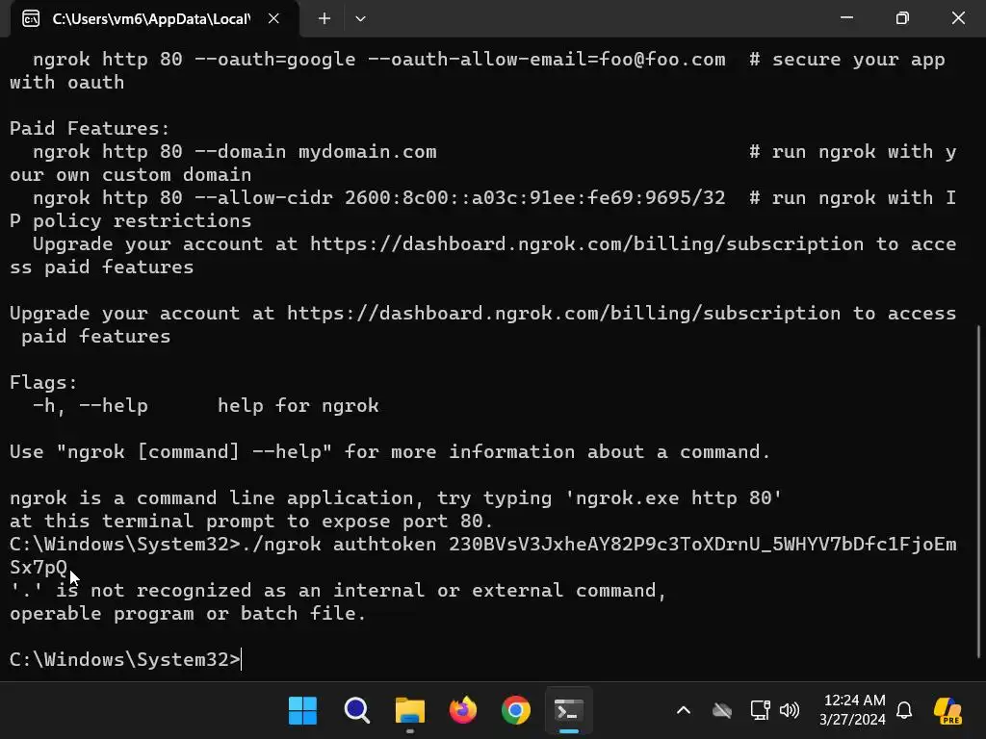Image resolution: width=986 pixels, height=739 pixels.
Task: Click the final C:\Windows\System32> prompt
Action: [125, 659]
